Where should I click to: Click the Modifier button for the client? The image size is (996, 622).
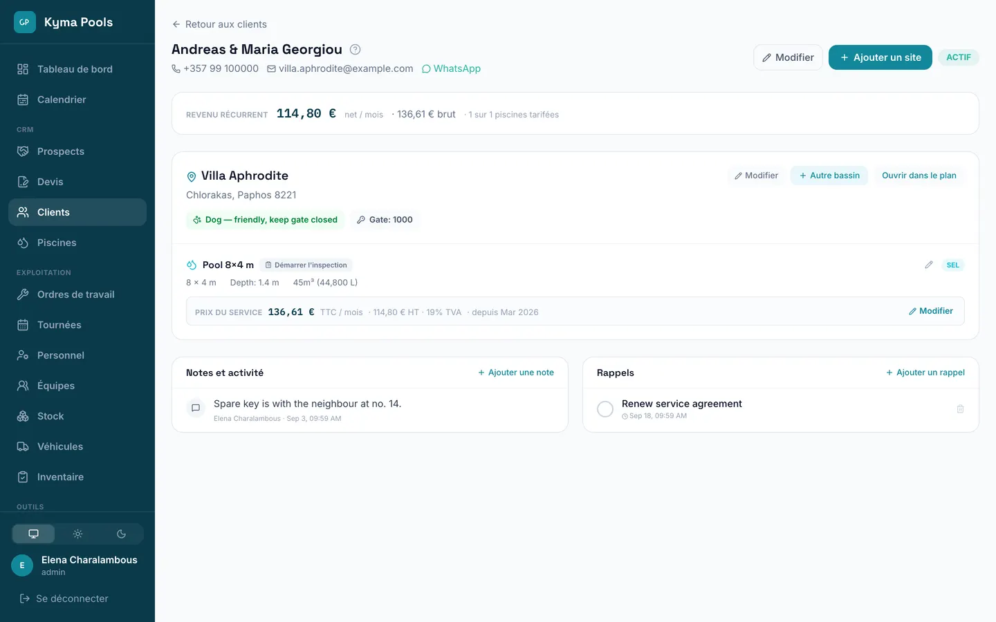tap(788, 57)
